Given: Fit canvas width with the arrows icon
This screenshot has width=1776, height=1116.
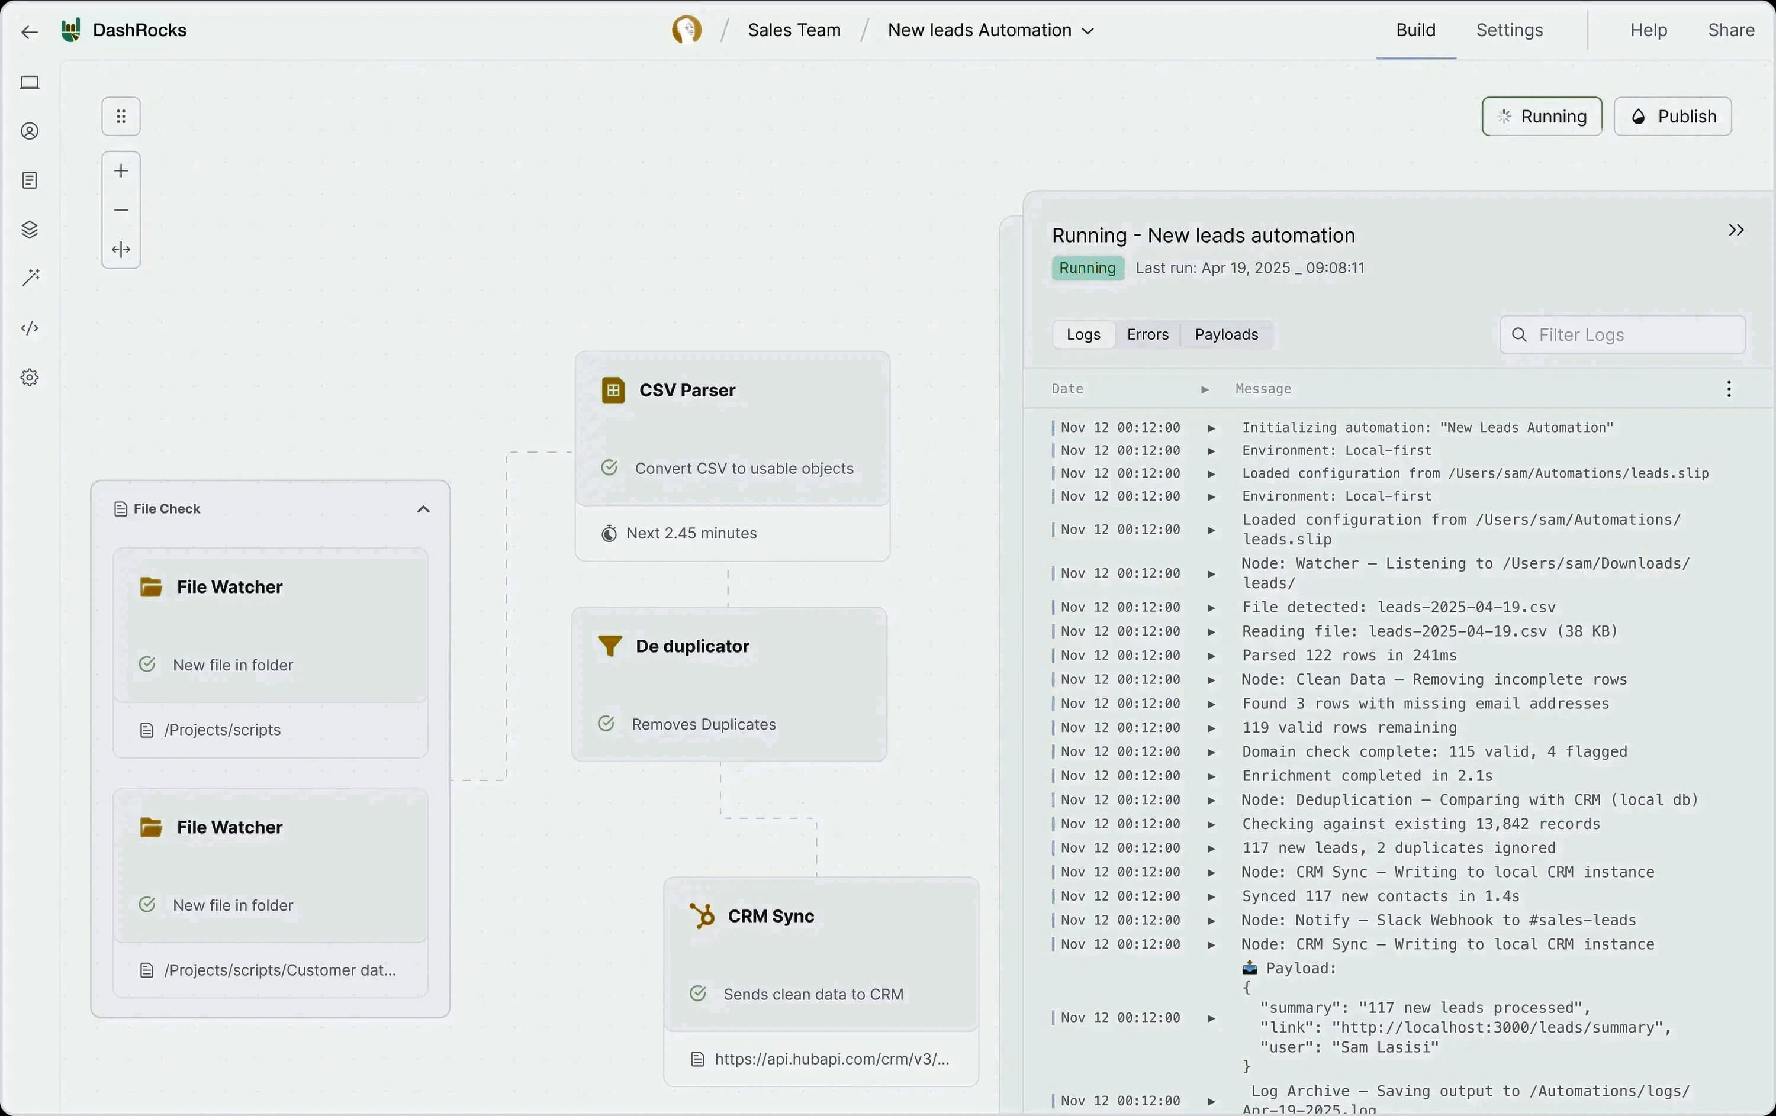Looking at the screenshot, I should pyautogui.click(x=121, y=249).
